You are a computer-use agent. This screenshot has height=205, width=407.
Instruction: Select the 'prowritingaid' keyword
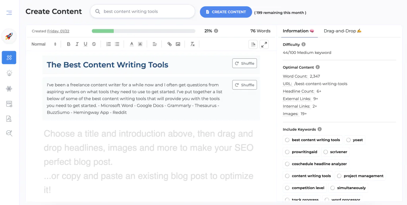(x=301, y=152)
